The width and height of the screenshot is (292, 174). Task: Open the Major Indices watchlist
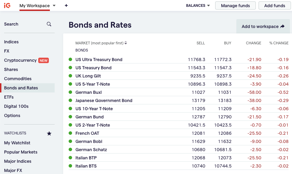click(18, 161)
